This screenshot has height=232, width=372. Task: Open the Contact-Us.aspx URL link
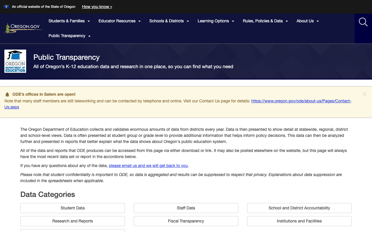(301, 101)
